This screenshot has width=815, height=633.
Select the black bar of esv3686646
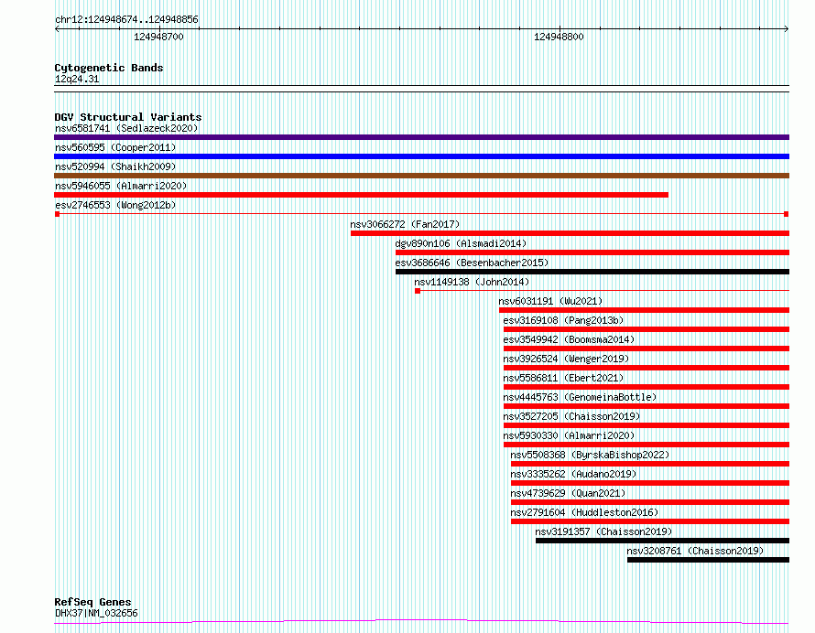[x=592, y=272]
